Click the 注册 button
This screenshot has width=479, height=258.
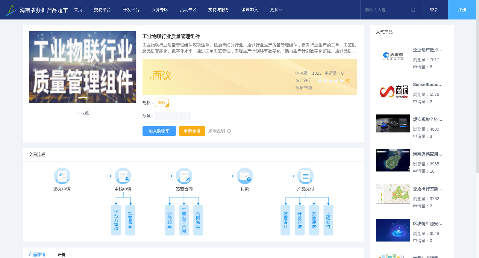[462, 10]
